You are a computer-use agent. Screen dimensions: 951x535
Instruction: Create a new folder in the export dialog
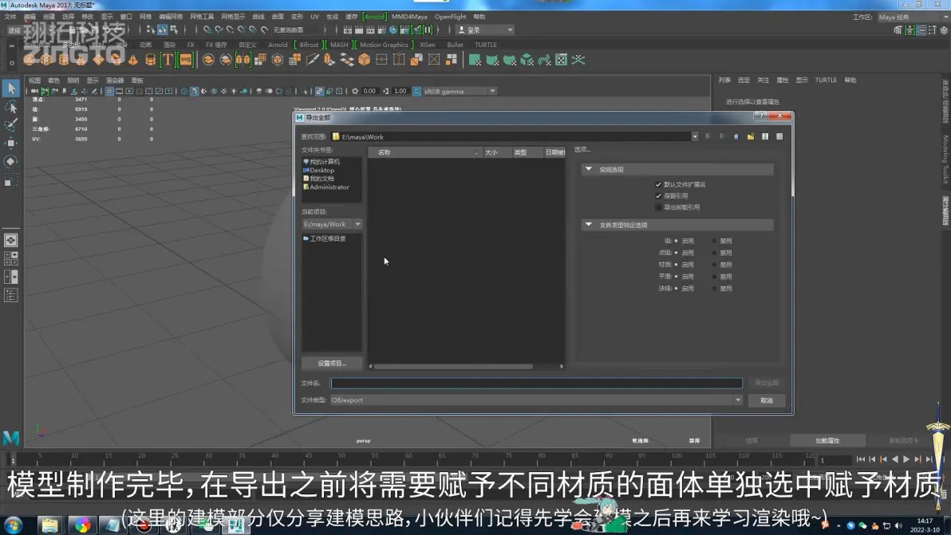751,137
